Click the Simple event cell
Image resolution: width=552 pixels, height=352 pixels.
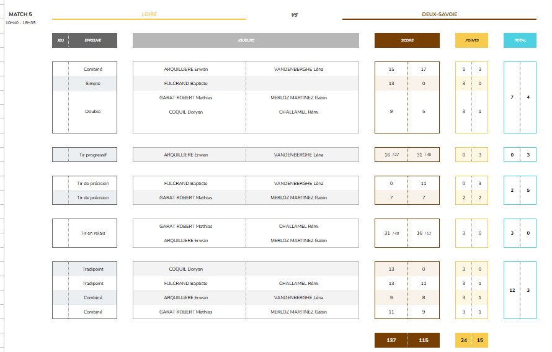click(92, 83)
